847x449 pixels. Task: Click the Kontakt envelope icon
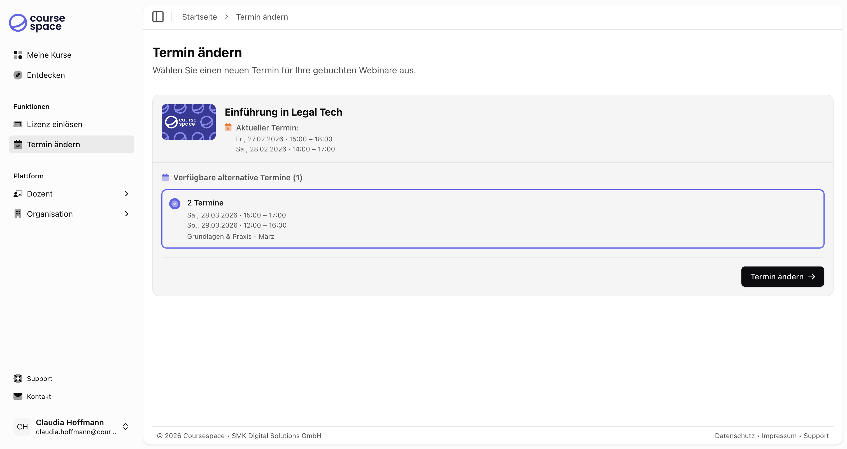click(18, 396)
